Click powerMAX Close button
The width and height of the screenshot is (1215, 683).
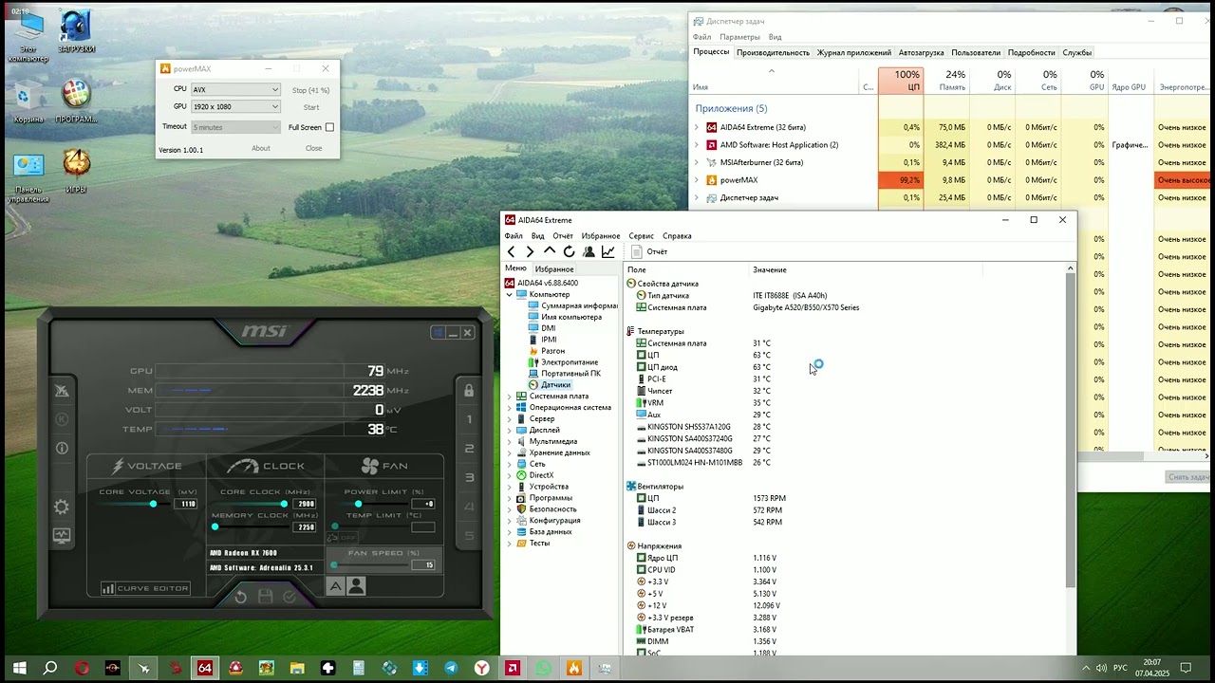pos(313,148)
